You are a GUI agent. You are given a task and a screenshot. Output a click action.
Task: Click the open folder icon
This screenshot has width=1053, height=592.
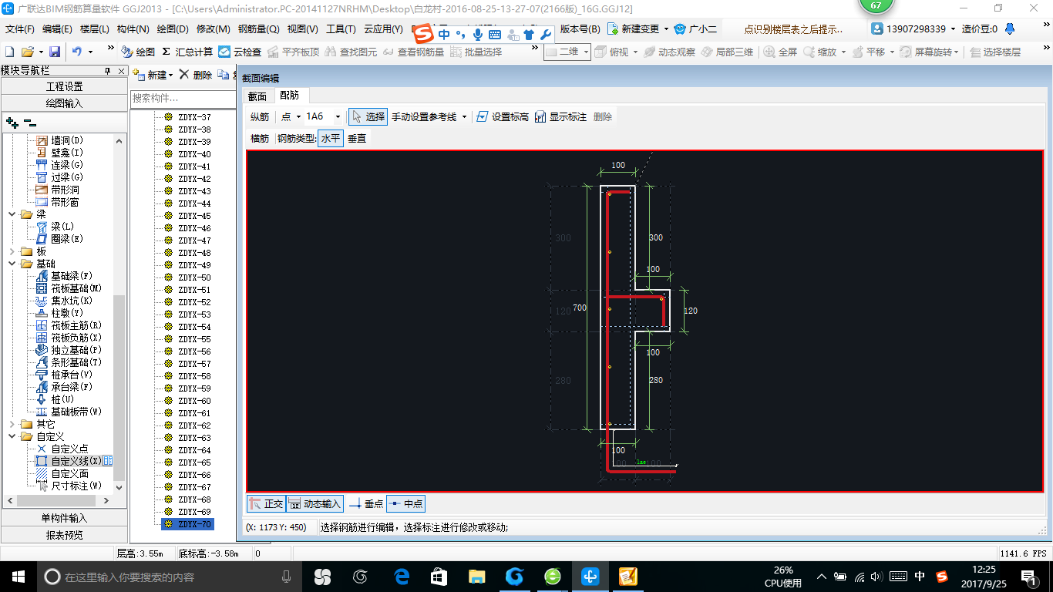pos(27,52)
